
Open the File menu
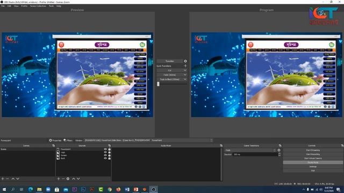pyautogui.click(x=3, y=6)
